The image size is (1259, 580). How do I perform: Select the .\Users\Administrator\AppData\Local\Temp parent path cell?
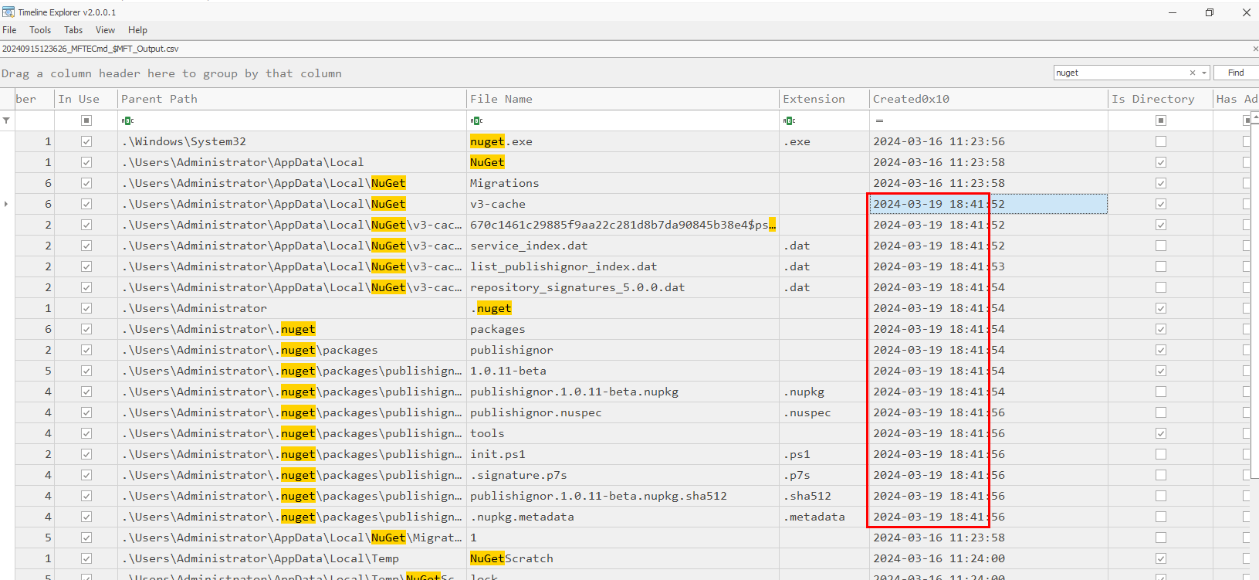292,558
